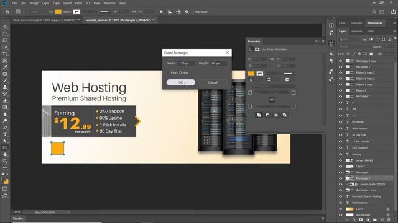Select the Lasso tool
398x223 pixels.
pos(5,40)
